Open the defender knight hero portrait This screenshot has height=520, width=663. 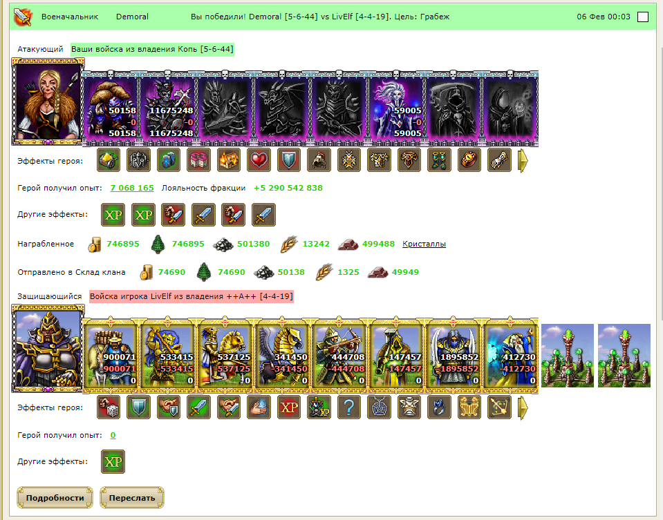pyautogui.click(x=48, y=349)
